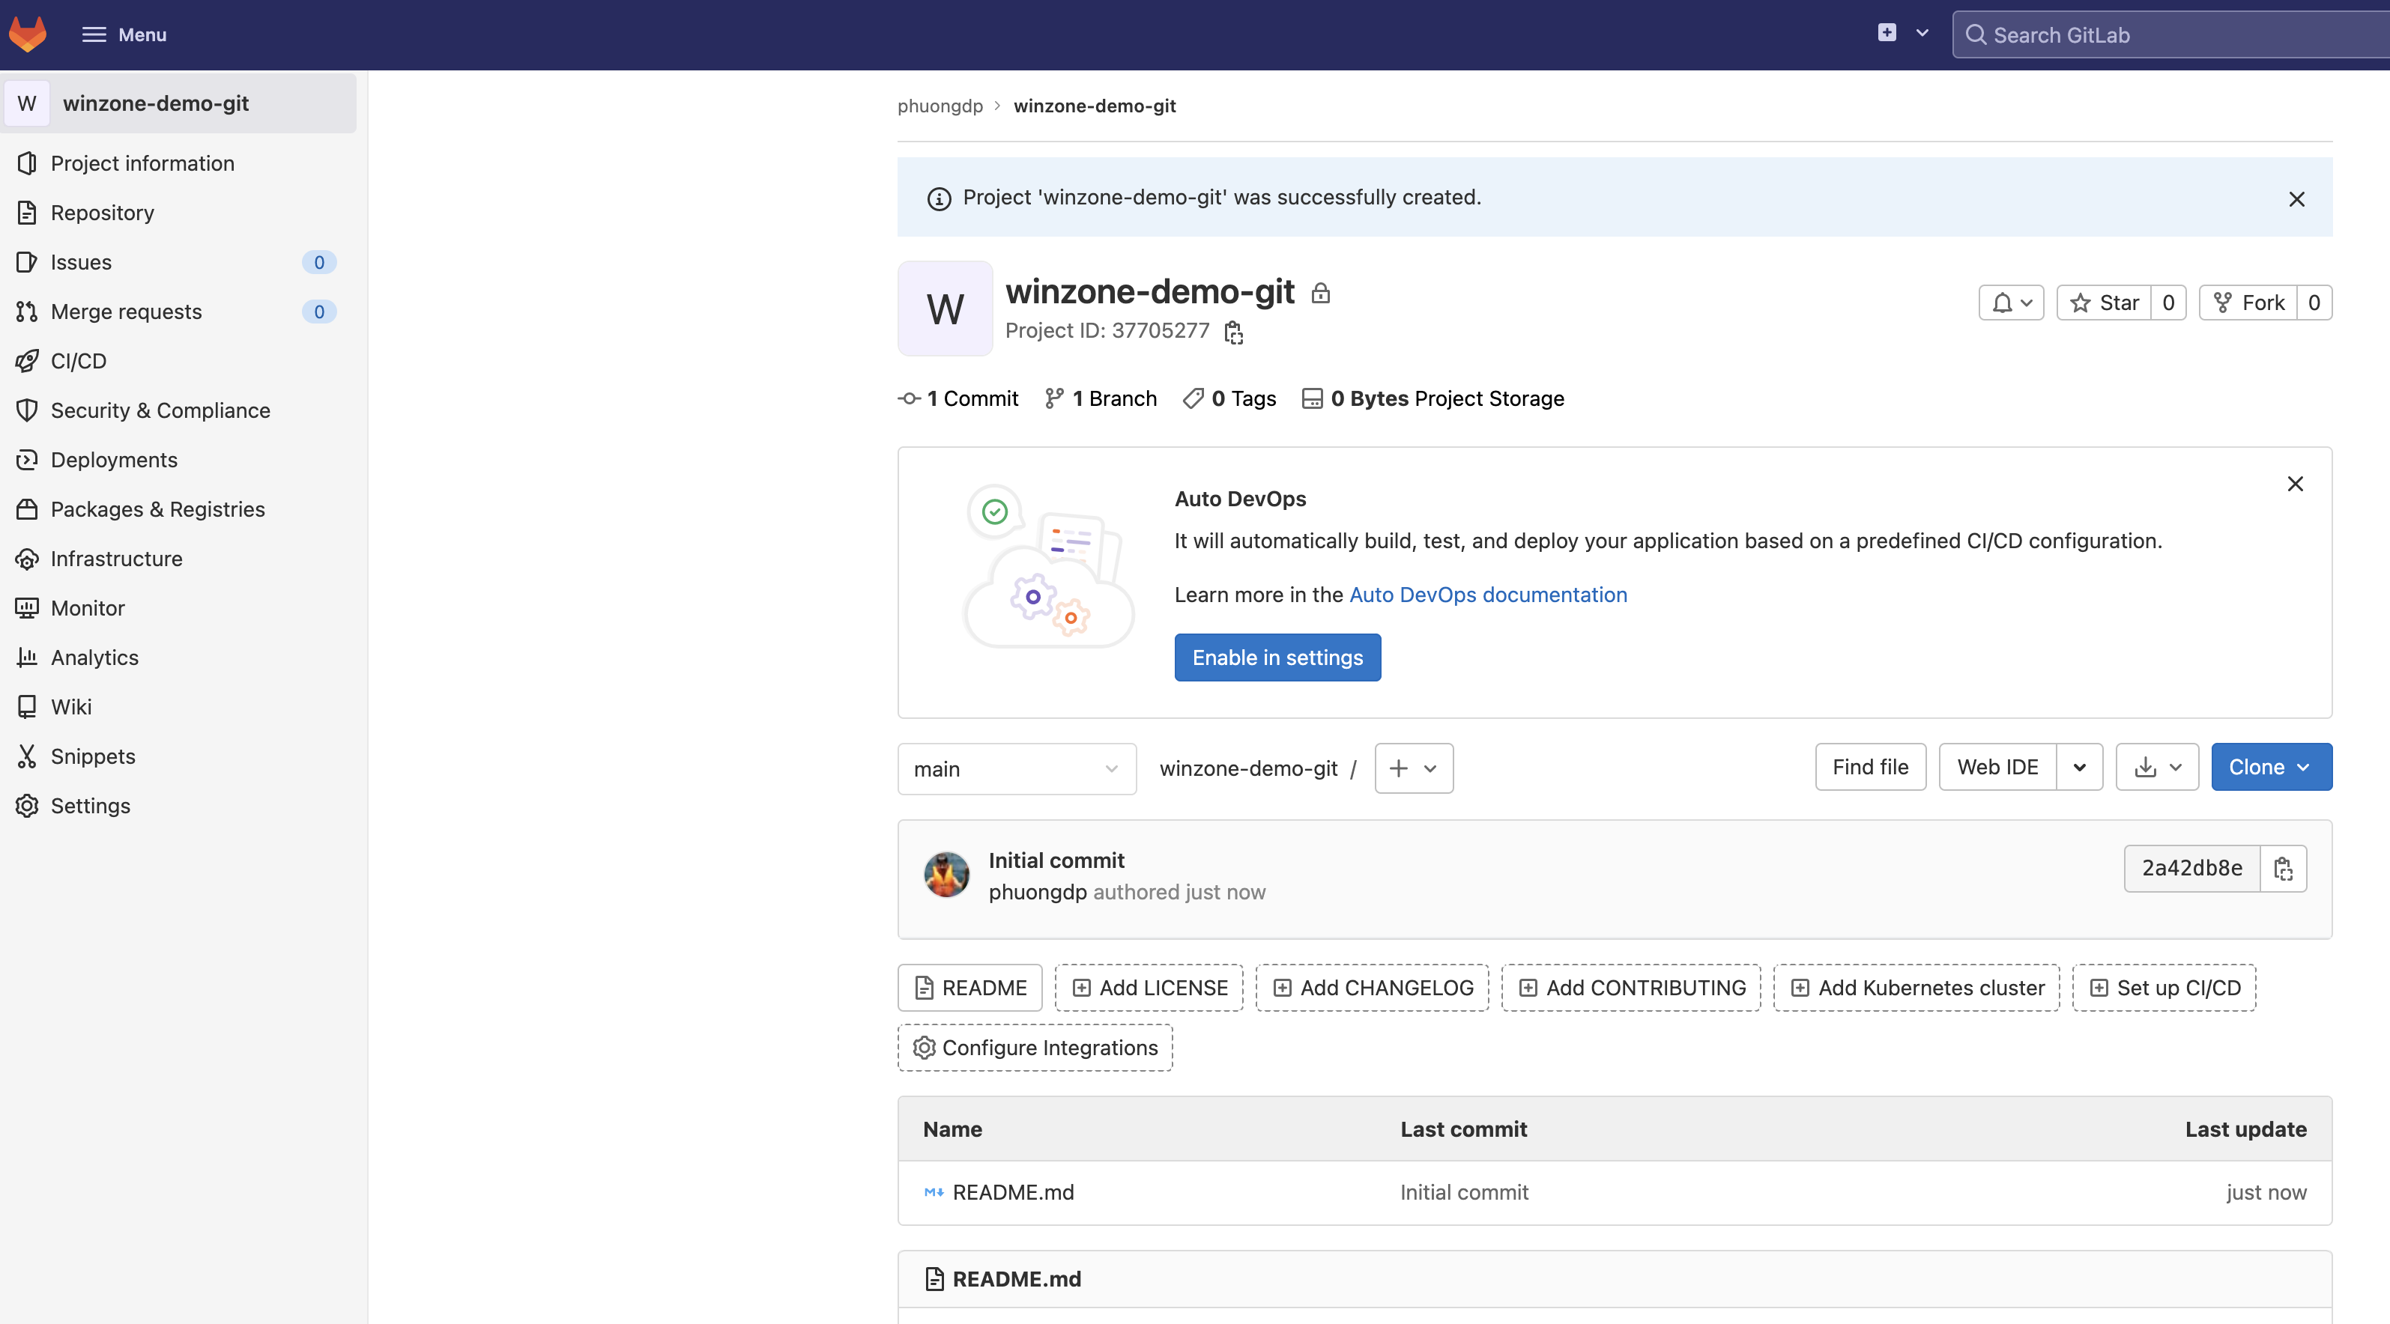The height and width of the screenshot is (1324, 2390).
Task: Click the GitLab fox logo
Action: tap(28, 34)
